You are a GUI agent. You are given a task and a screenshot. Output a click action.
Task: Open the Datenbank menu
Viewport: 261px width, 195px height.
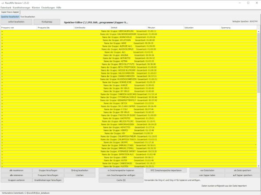pos(6,7)
